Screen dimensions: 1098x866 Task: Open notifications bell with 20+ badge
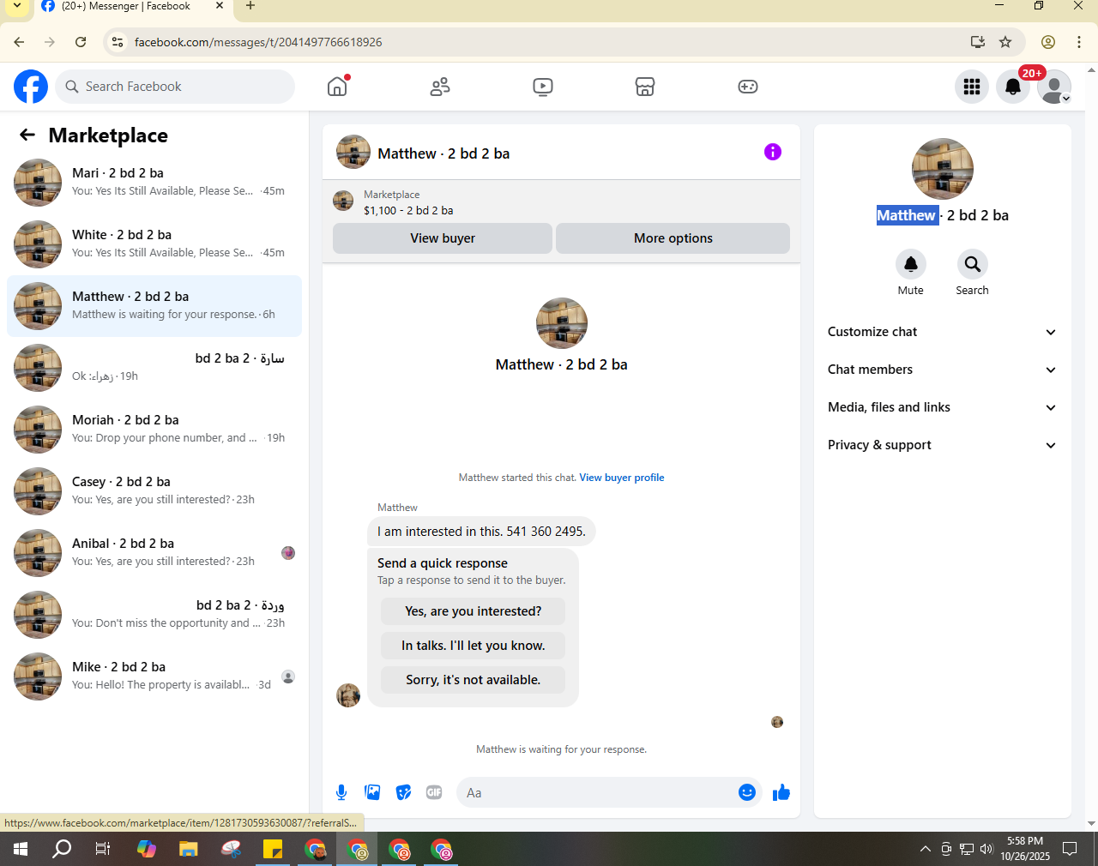pyautogui.click(x=1013, y=87)
